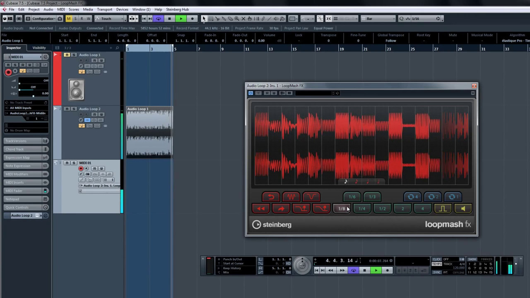Click the LoopMash FX 1/8 button
Screen dimensions: 530x298
(x=342, y=209)
